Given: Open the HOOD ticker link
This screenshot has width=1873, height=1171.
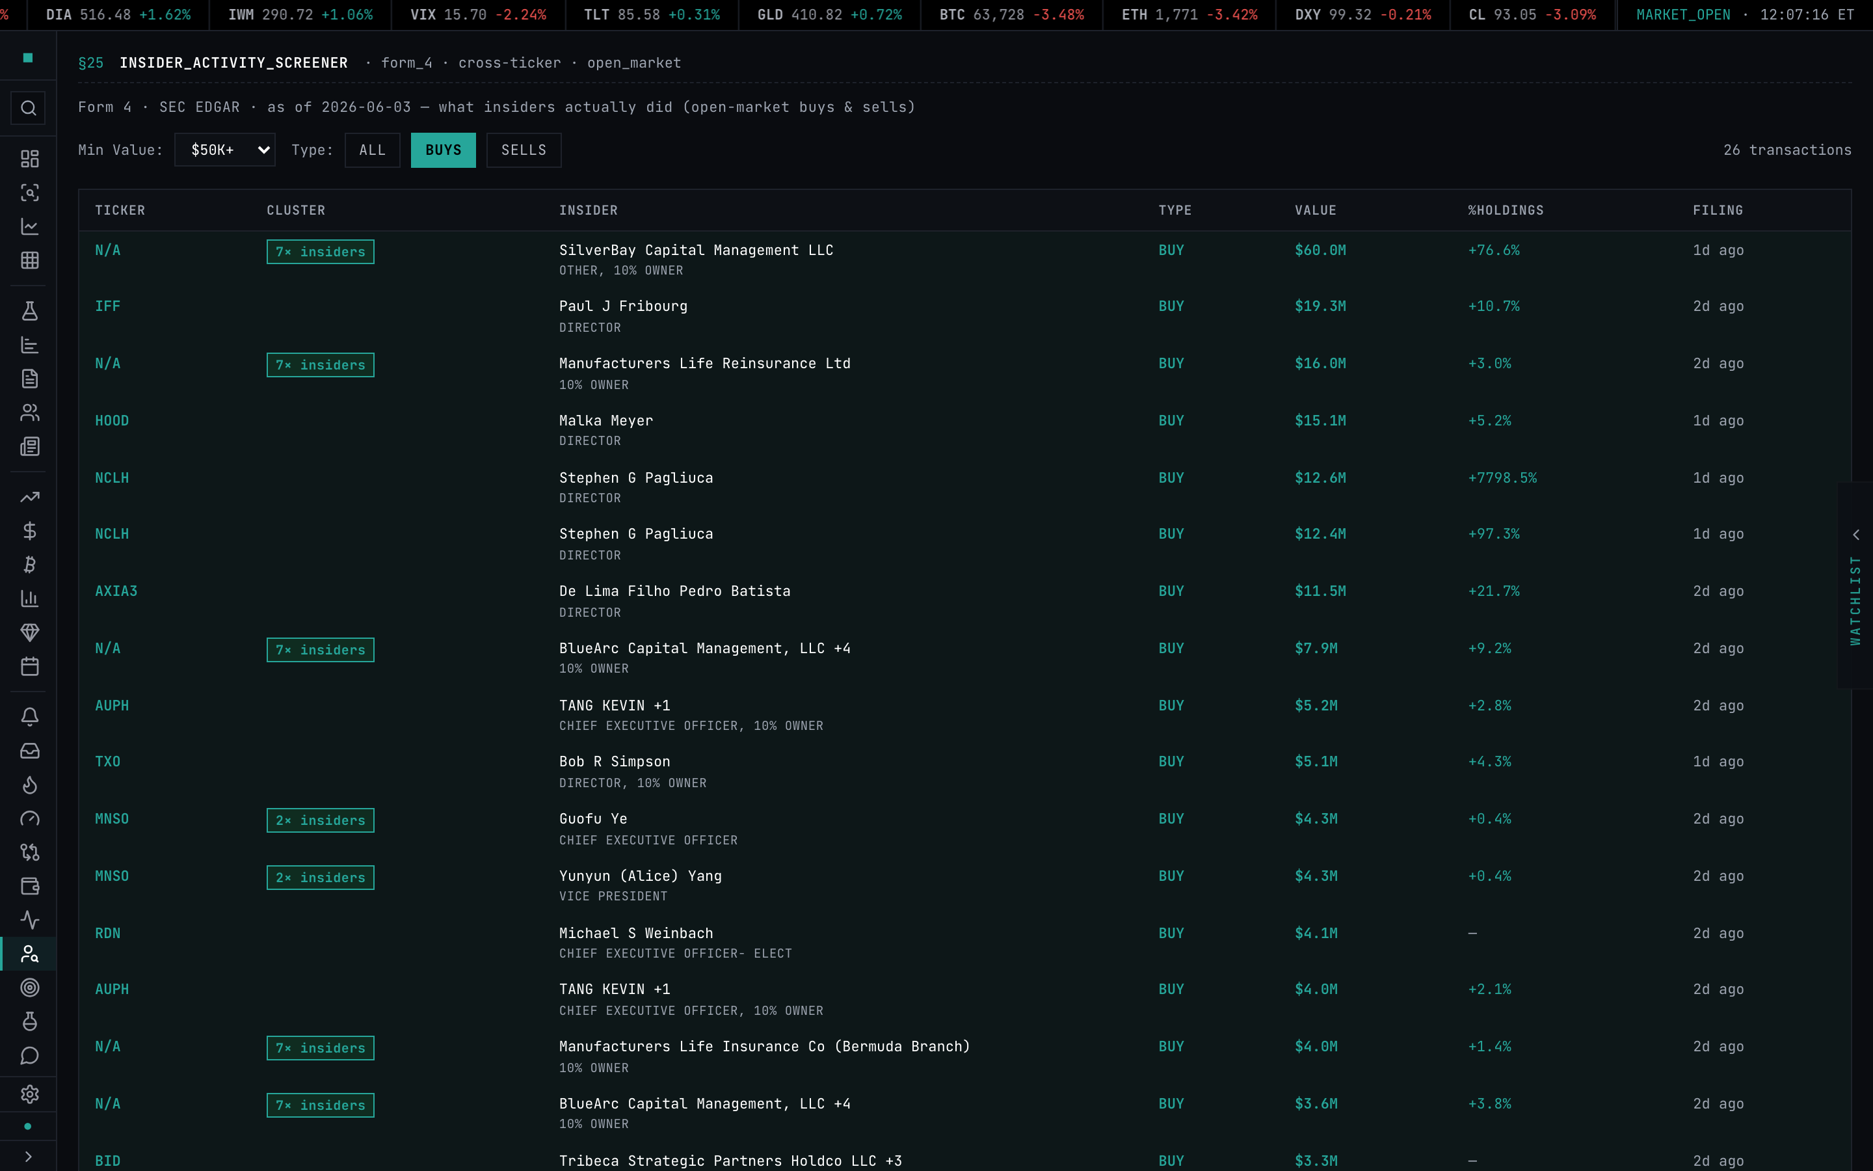Looking at the screenshot, I should (113, 422).
